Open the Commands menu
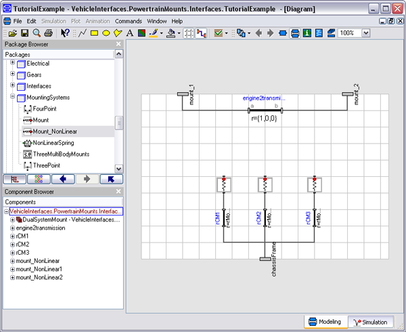 tap(128, 21)
